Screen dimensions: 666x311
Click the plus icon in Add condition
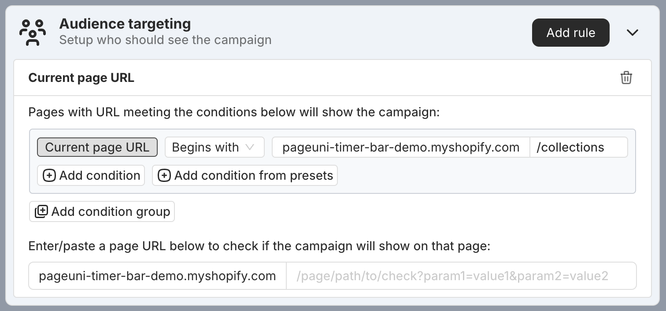click(x=49, y=175)
